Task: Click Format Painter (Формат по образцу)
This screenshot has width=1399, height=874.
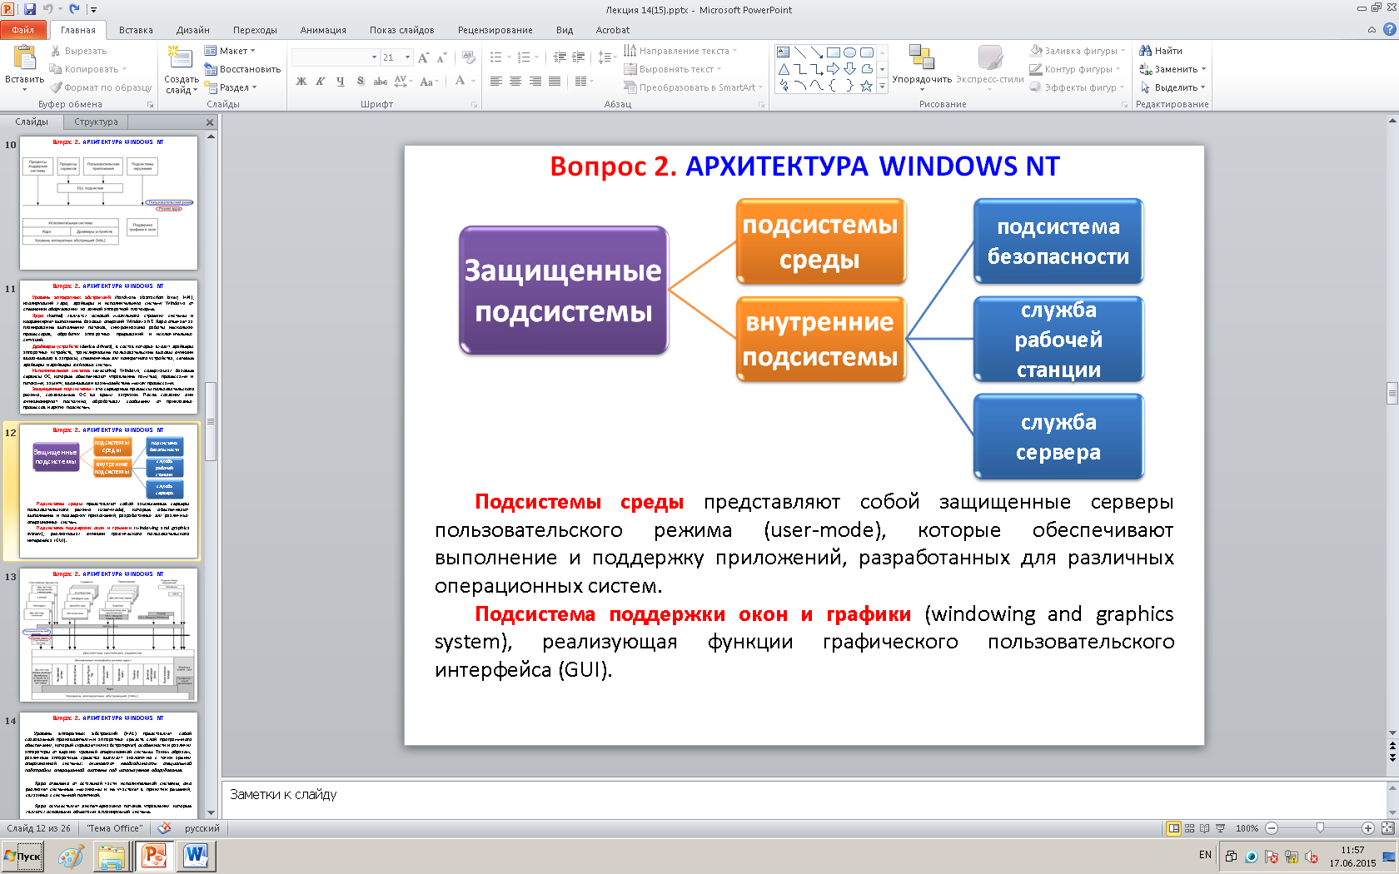Action: [x=100, y=87]
